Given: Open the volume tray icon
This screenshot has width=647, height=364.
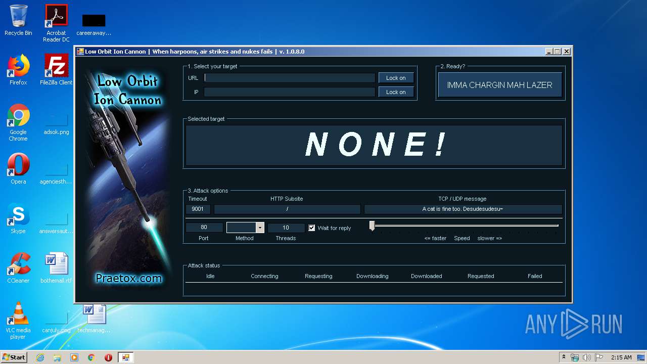Looking at the screenshot, I should coord(587,357).
